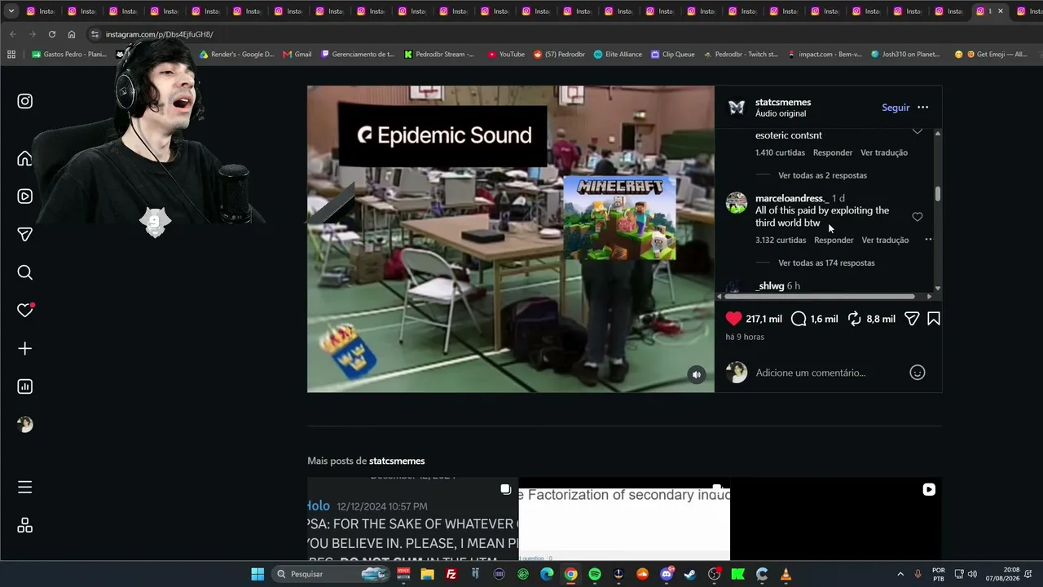Open direct messages from the sidebar paper plane
This screenshot has height=587, width=1043.
[x=25, y=235]
